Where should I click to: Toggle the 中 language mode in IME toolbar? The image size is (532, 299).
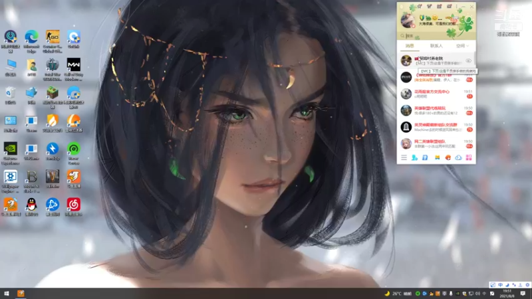[501, 285]
